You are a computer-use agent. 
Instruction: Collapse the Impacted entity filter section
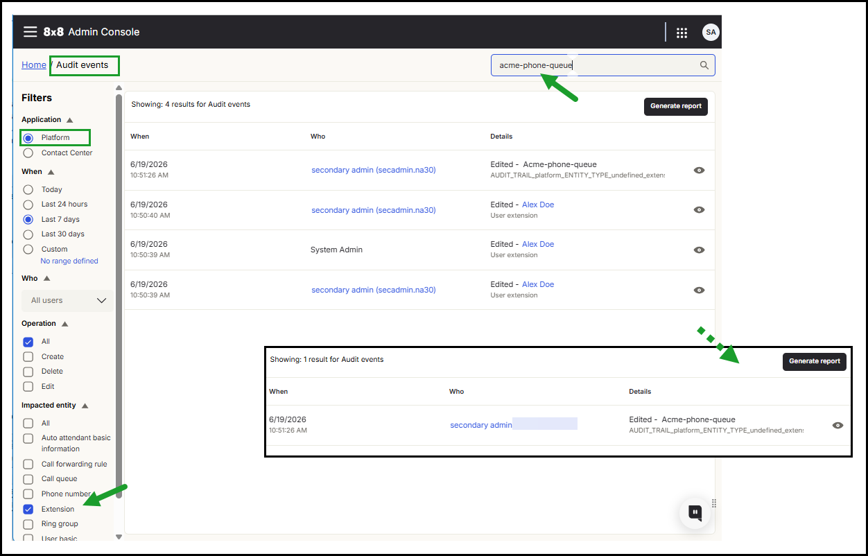tap(85, 406)
